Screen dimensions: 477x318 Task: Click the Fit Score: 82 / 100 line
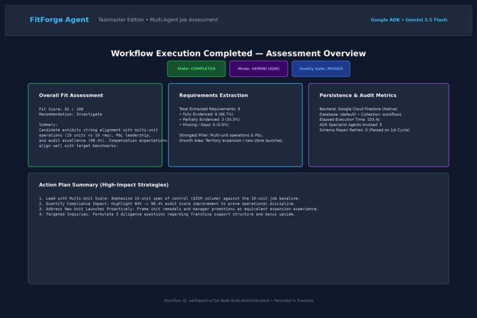[x=61, y=109]
